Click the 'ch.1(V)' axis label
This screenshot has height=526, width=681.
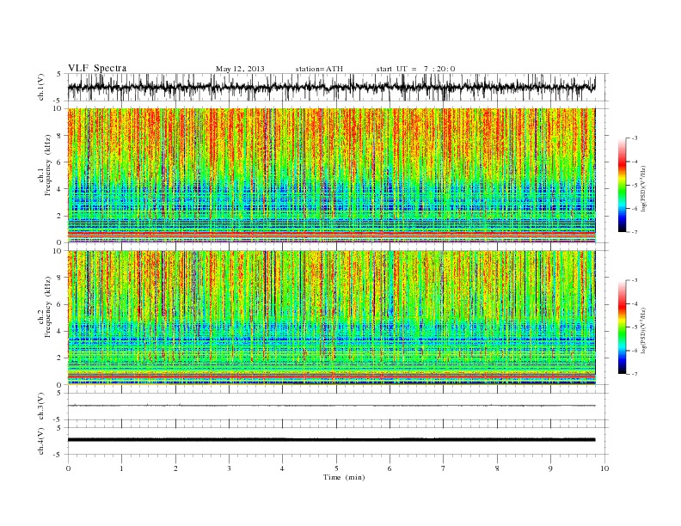[41, 87]
